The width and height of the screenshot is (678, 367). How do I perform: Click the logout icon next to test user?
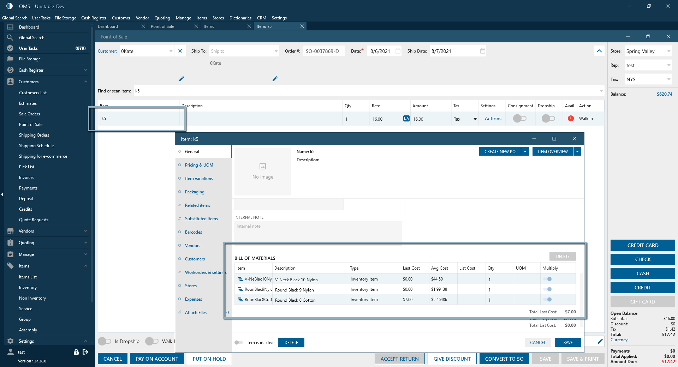tap(85, 352)
